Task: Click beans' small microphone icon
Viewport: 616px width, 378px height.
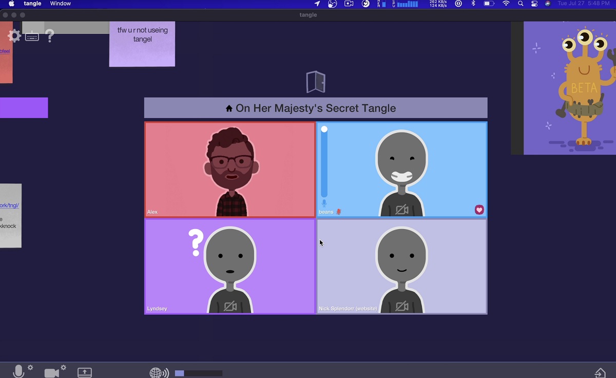Action: (x=324, y=203)
